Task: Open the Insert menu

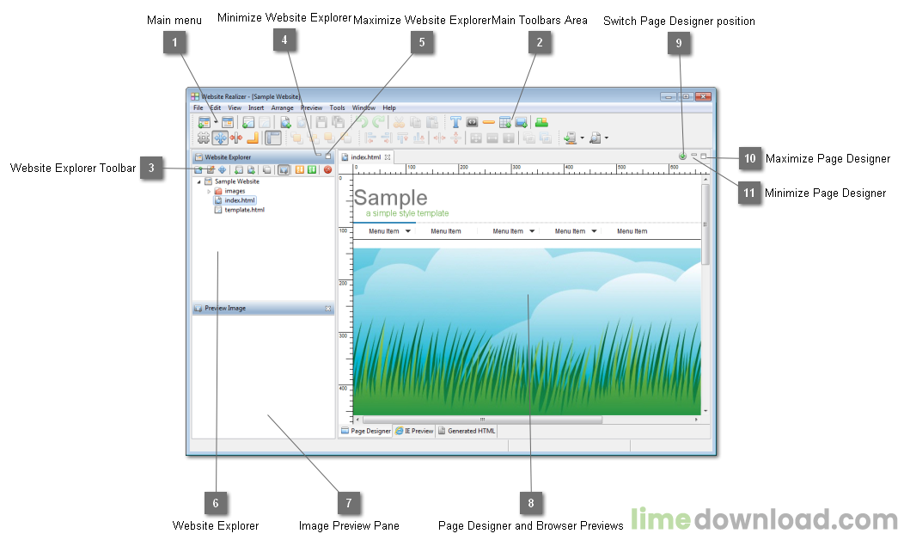Action: 256,107
